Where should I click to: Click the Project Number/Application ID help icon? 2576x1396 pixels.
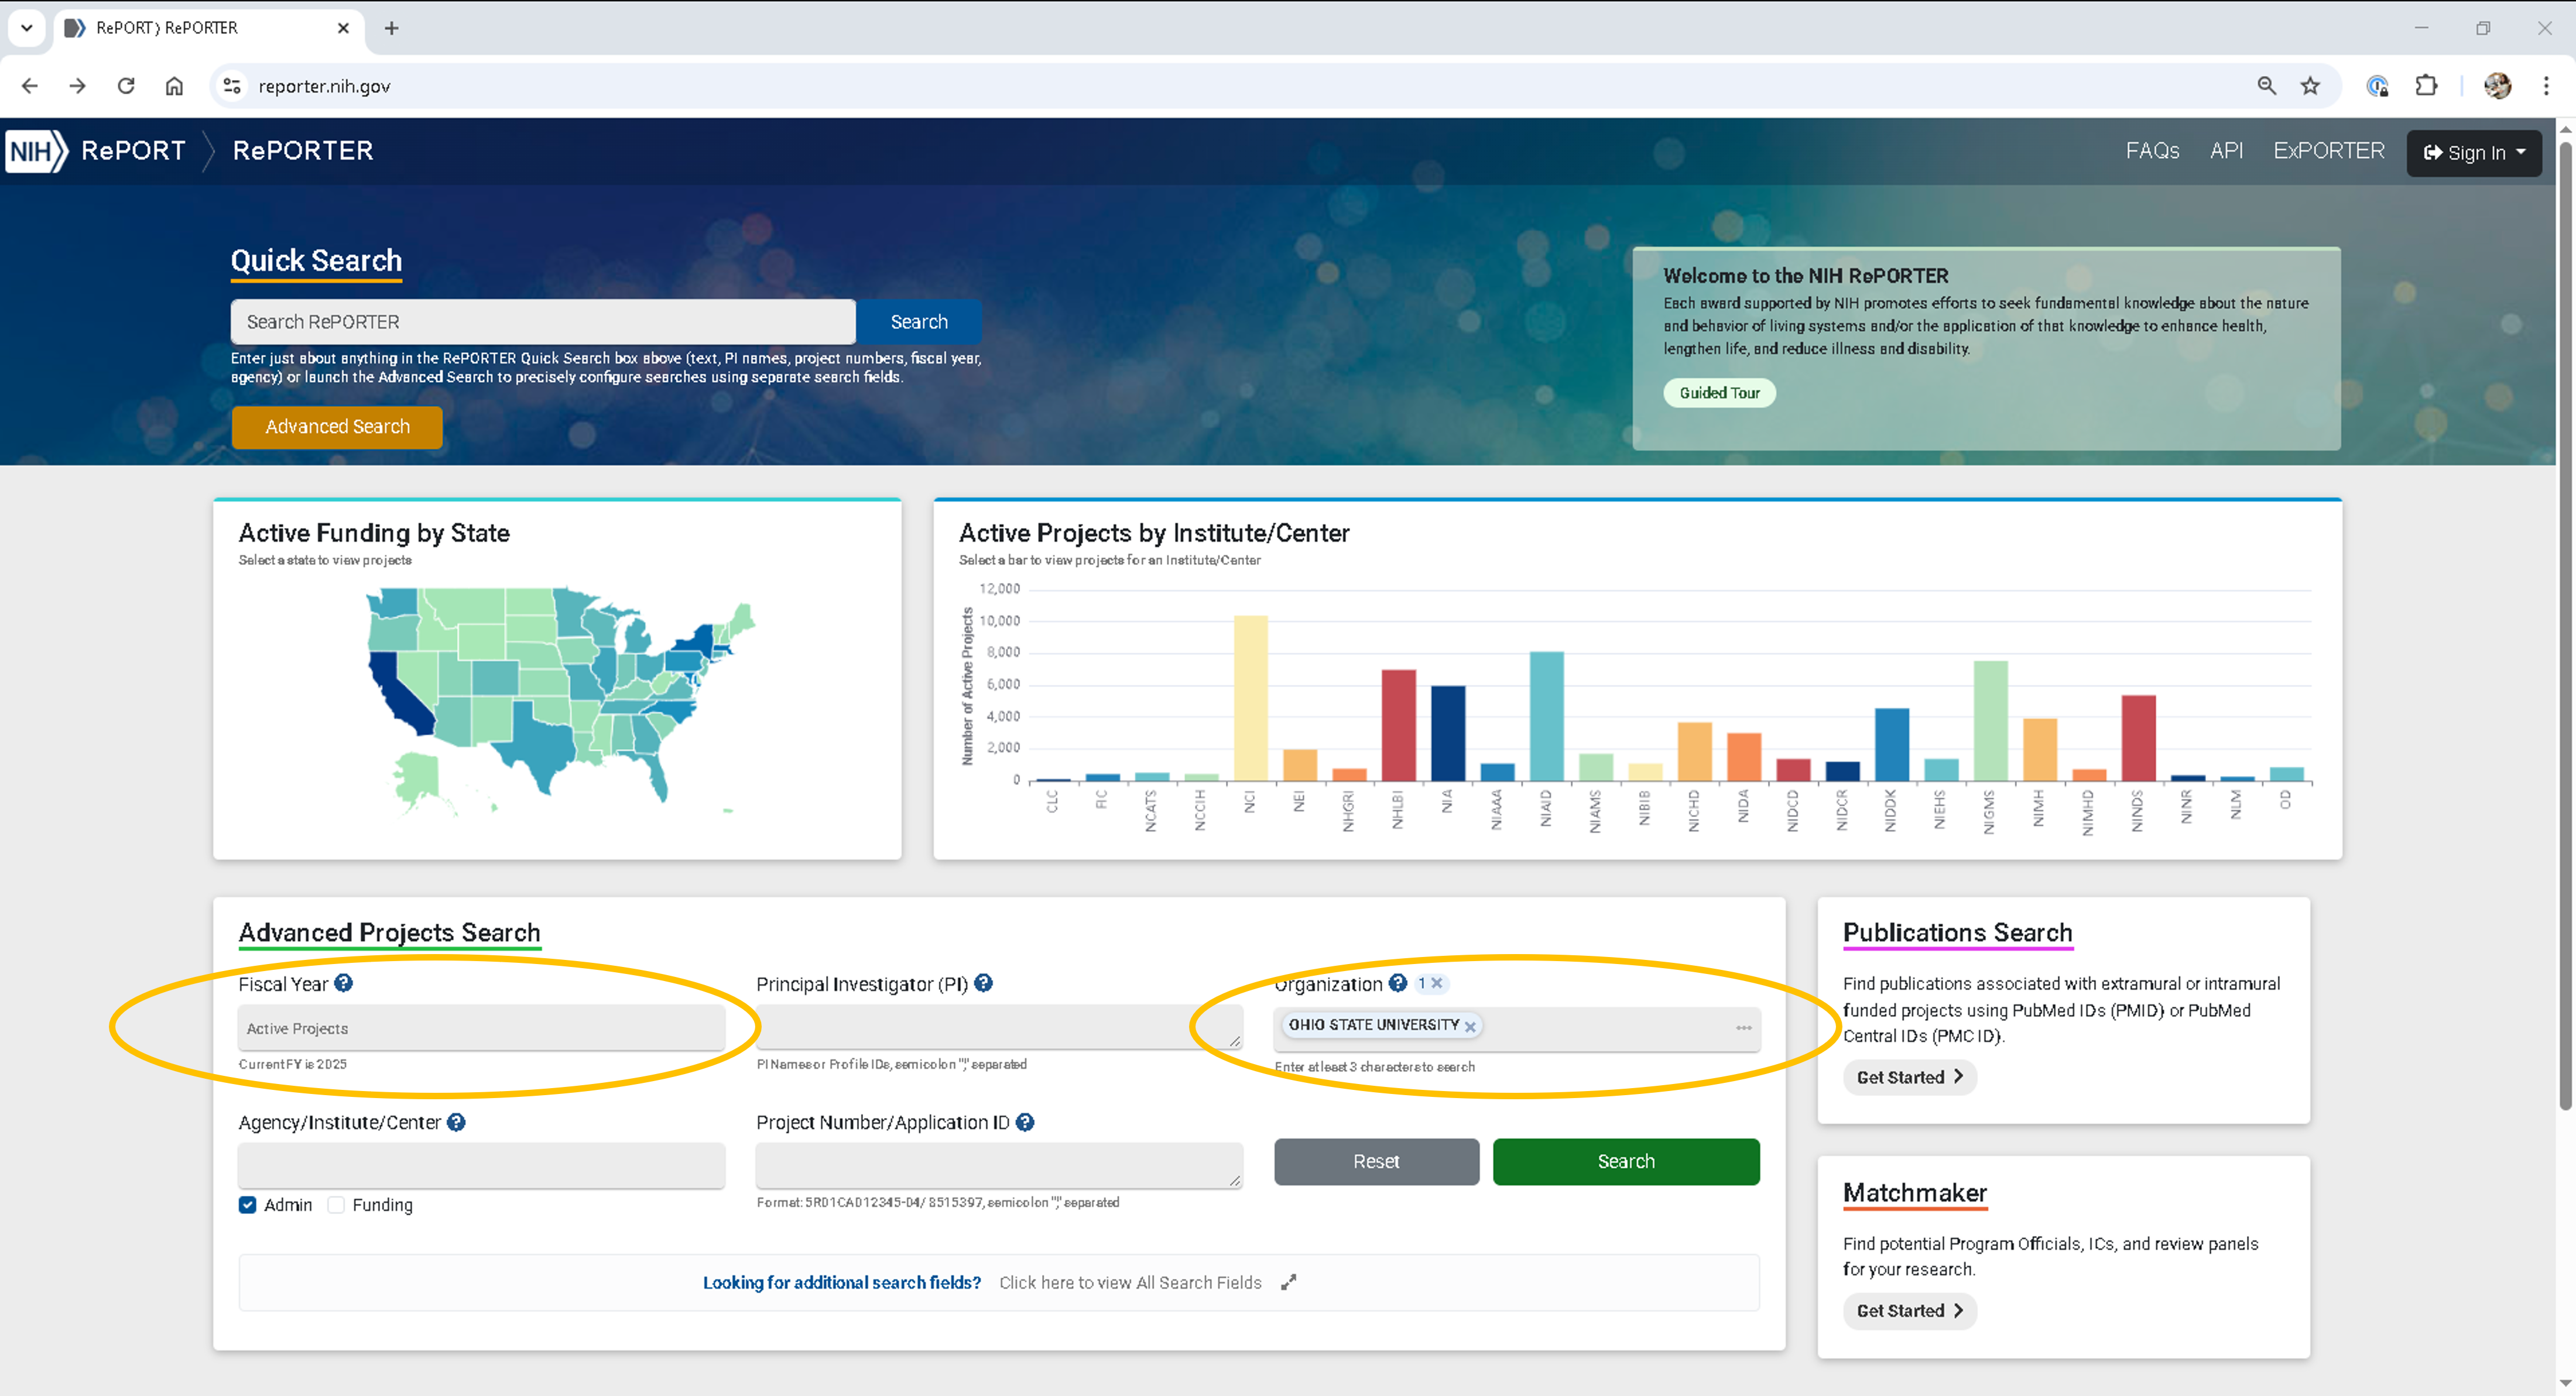pyautogui.click(x=1025, y=1122)
